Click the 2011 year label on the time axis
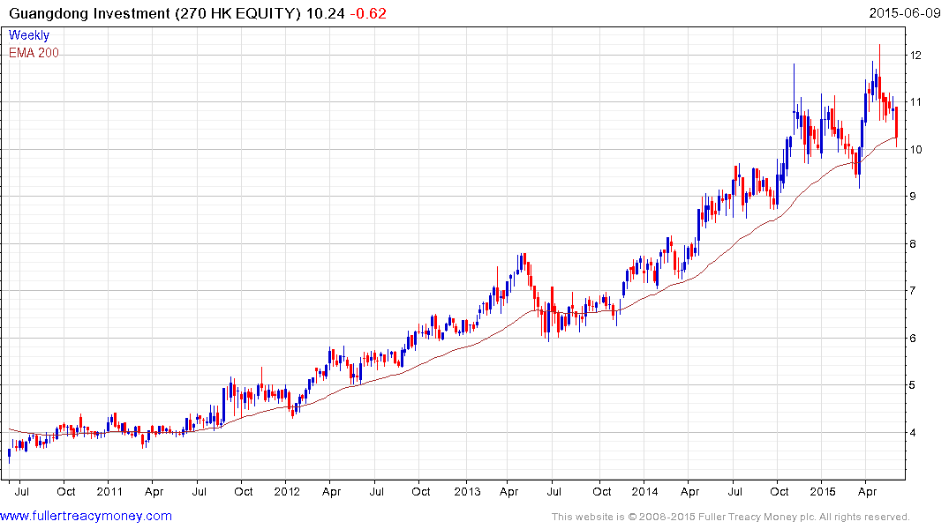This screenshot has width=949, height=529. pyautogui.click(x=109, y=491)
